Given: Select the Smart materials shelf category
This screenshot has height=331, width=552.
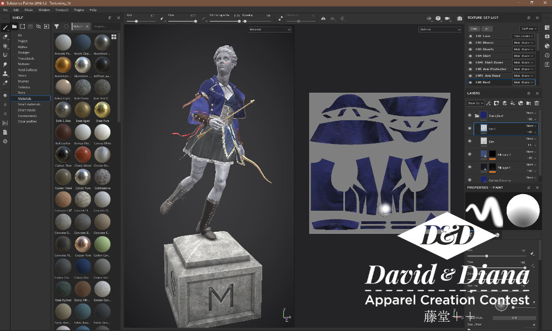Looking at the screenshot, I should tap(29, 104).
